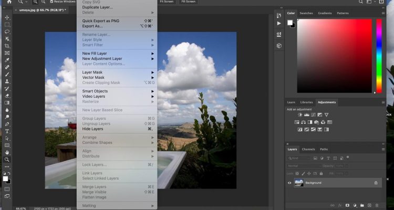Hide the Background layer using the eye icon

click(x=289, y=183)
